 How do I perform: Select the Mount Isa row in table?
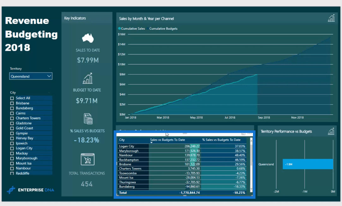pyautogui.click(x=182, y=178)
